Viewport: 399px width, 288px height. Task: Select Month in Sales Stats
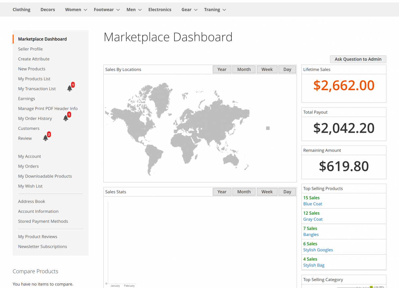(x=244, y=192)
